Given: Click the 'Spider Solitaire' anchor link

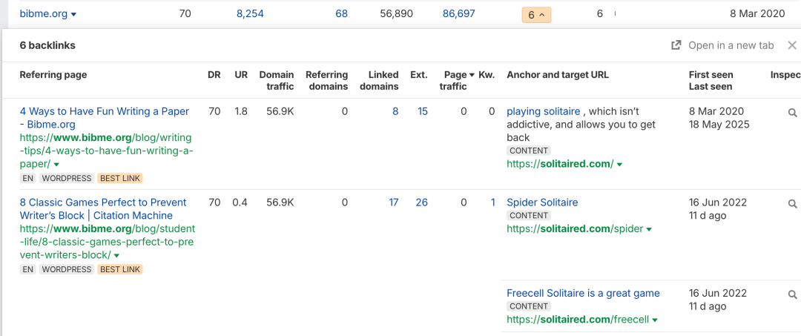Looking at the screenshot, I should tap(542, 202).
